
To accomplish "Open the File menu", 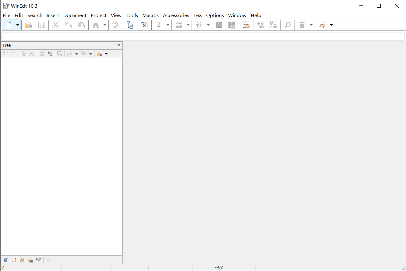I will (6, 15).
